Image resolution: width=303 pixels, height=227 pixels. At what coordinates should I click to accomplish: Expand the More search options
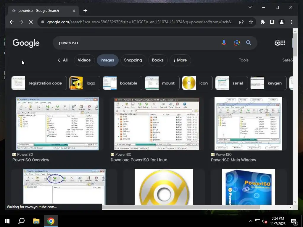(180, 60)
